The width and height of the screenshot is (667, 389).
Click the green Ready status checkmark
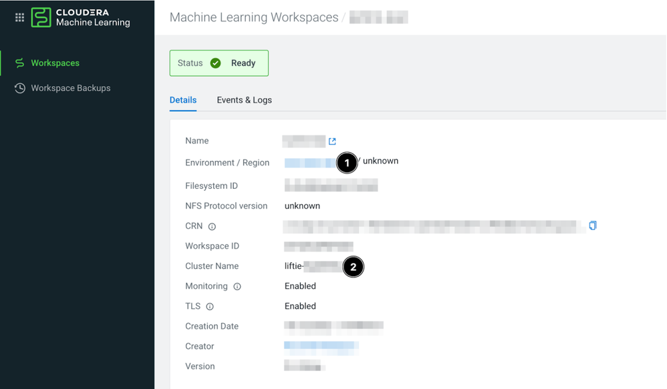click(216, 63)
